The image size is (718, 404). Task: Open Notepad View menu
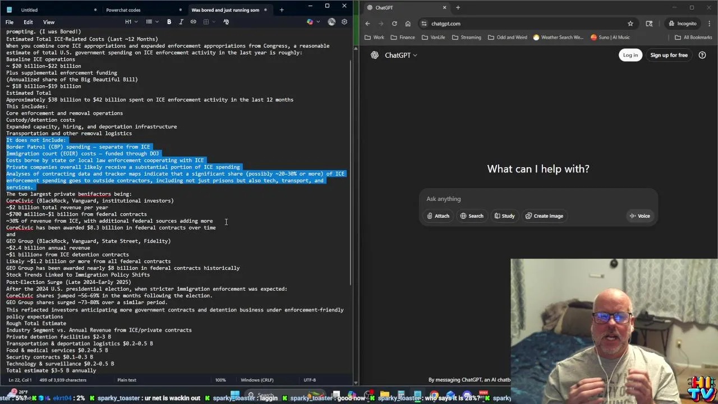(49, 22)
